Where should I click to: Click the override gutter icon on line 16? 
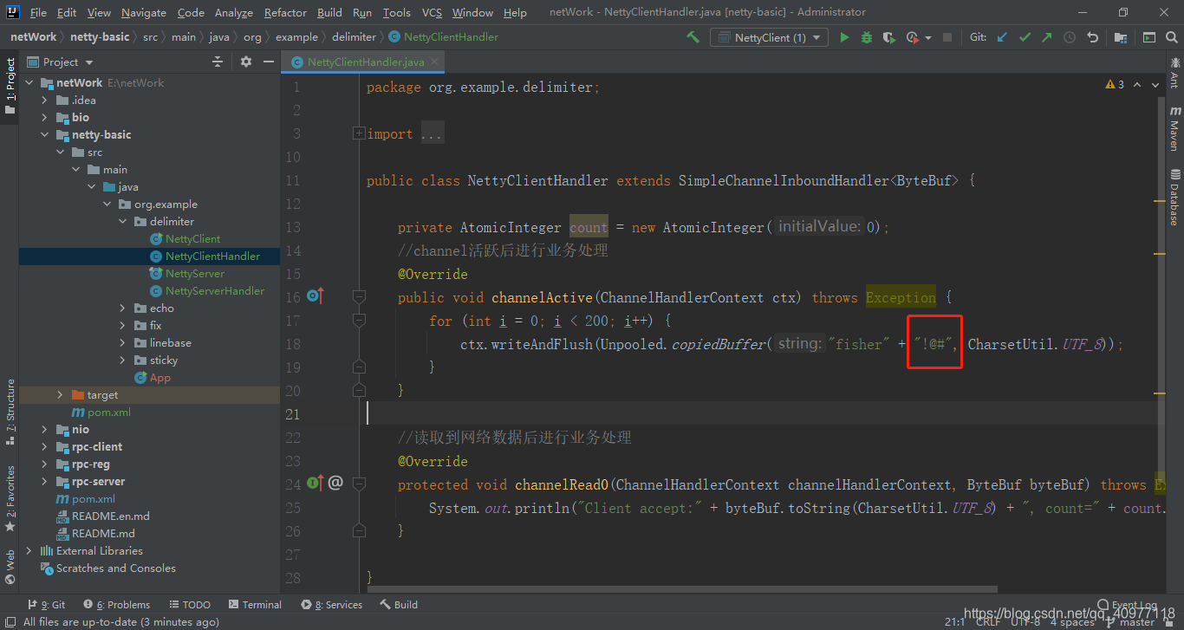[315, 296]
